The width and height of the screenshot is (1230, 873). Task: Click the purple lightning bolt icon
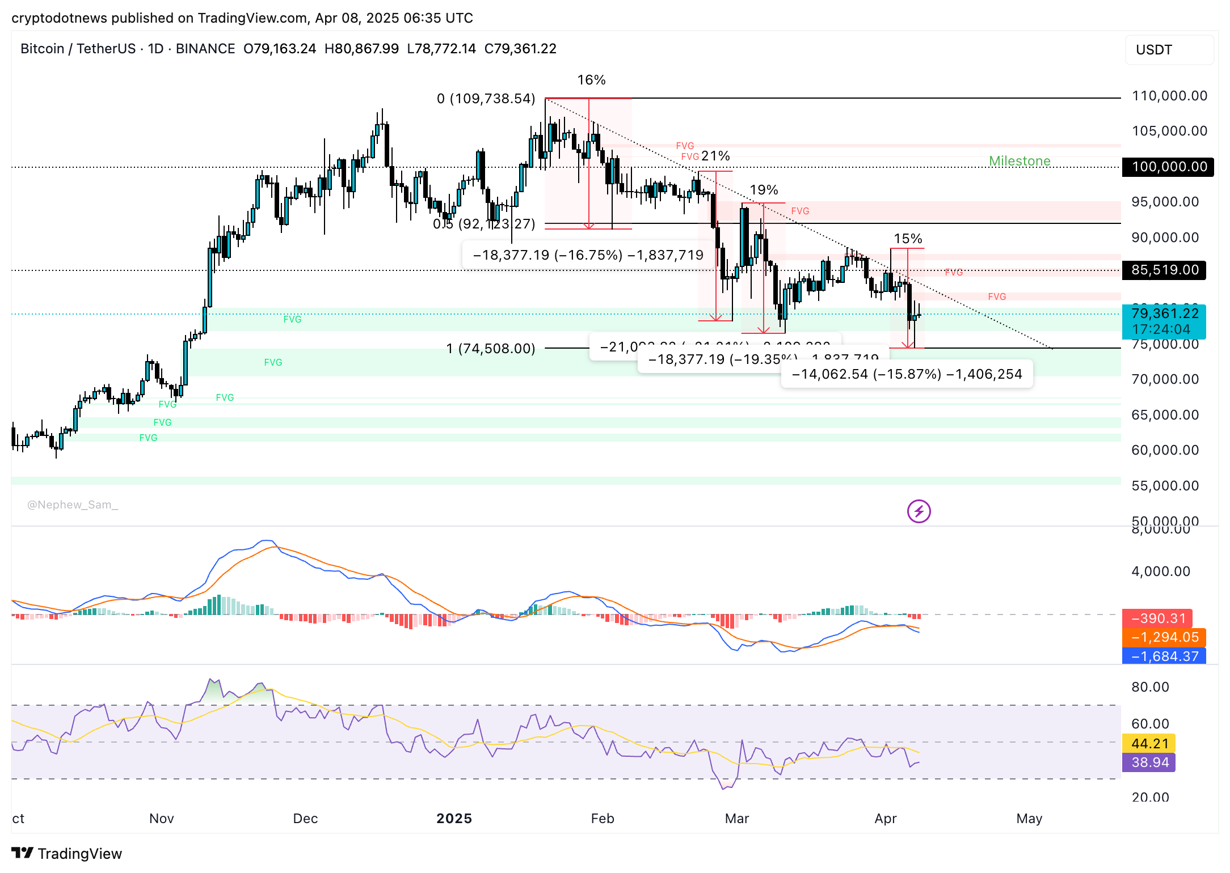tap(919, 511)
